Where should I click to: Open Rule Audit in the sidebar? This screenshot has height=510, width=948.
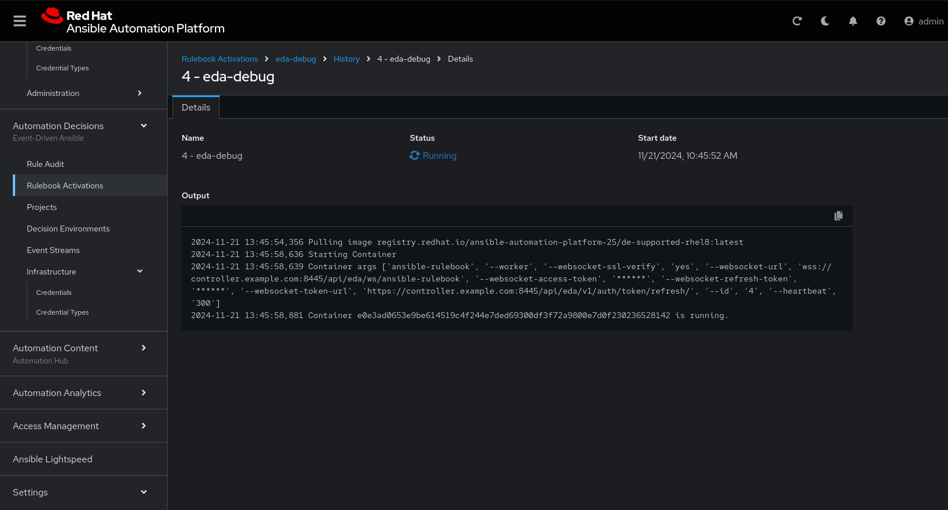click(45, 164)
